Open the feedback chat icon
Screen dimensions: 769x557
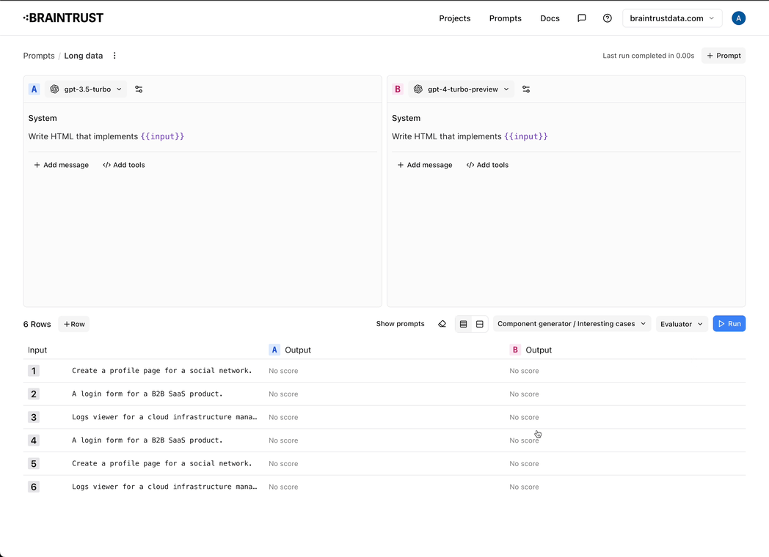582,18
